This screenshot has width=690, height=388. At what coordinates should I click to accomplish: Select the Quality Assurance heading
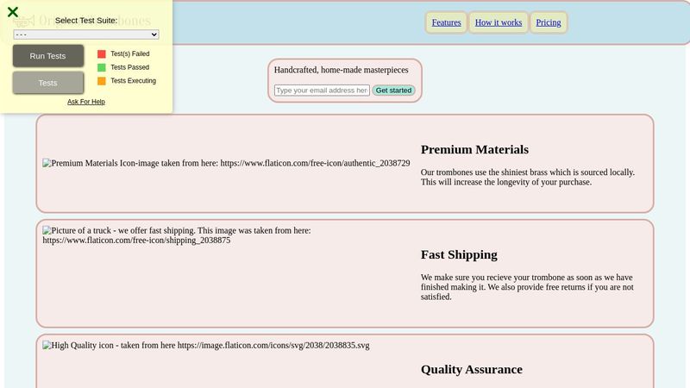[471, 369]
